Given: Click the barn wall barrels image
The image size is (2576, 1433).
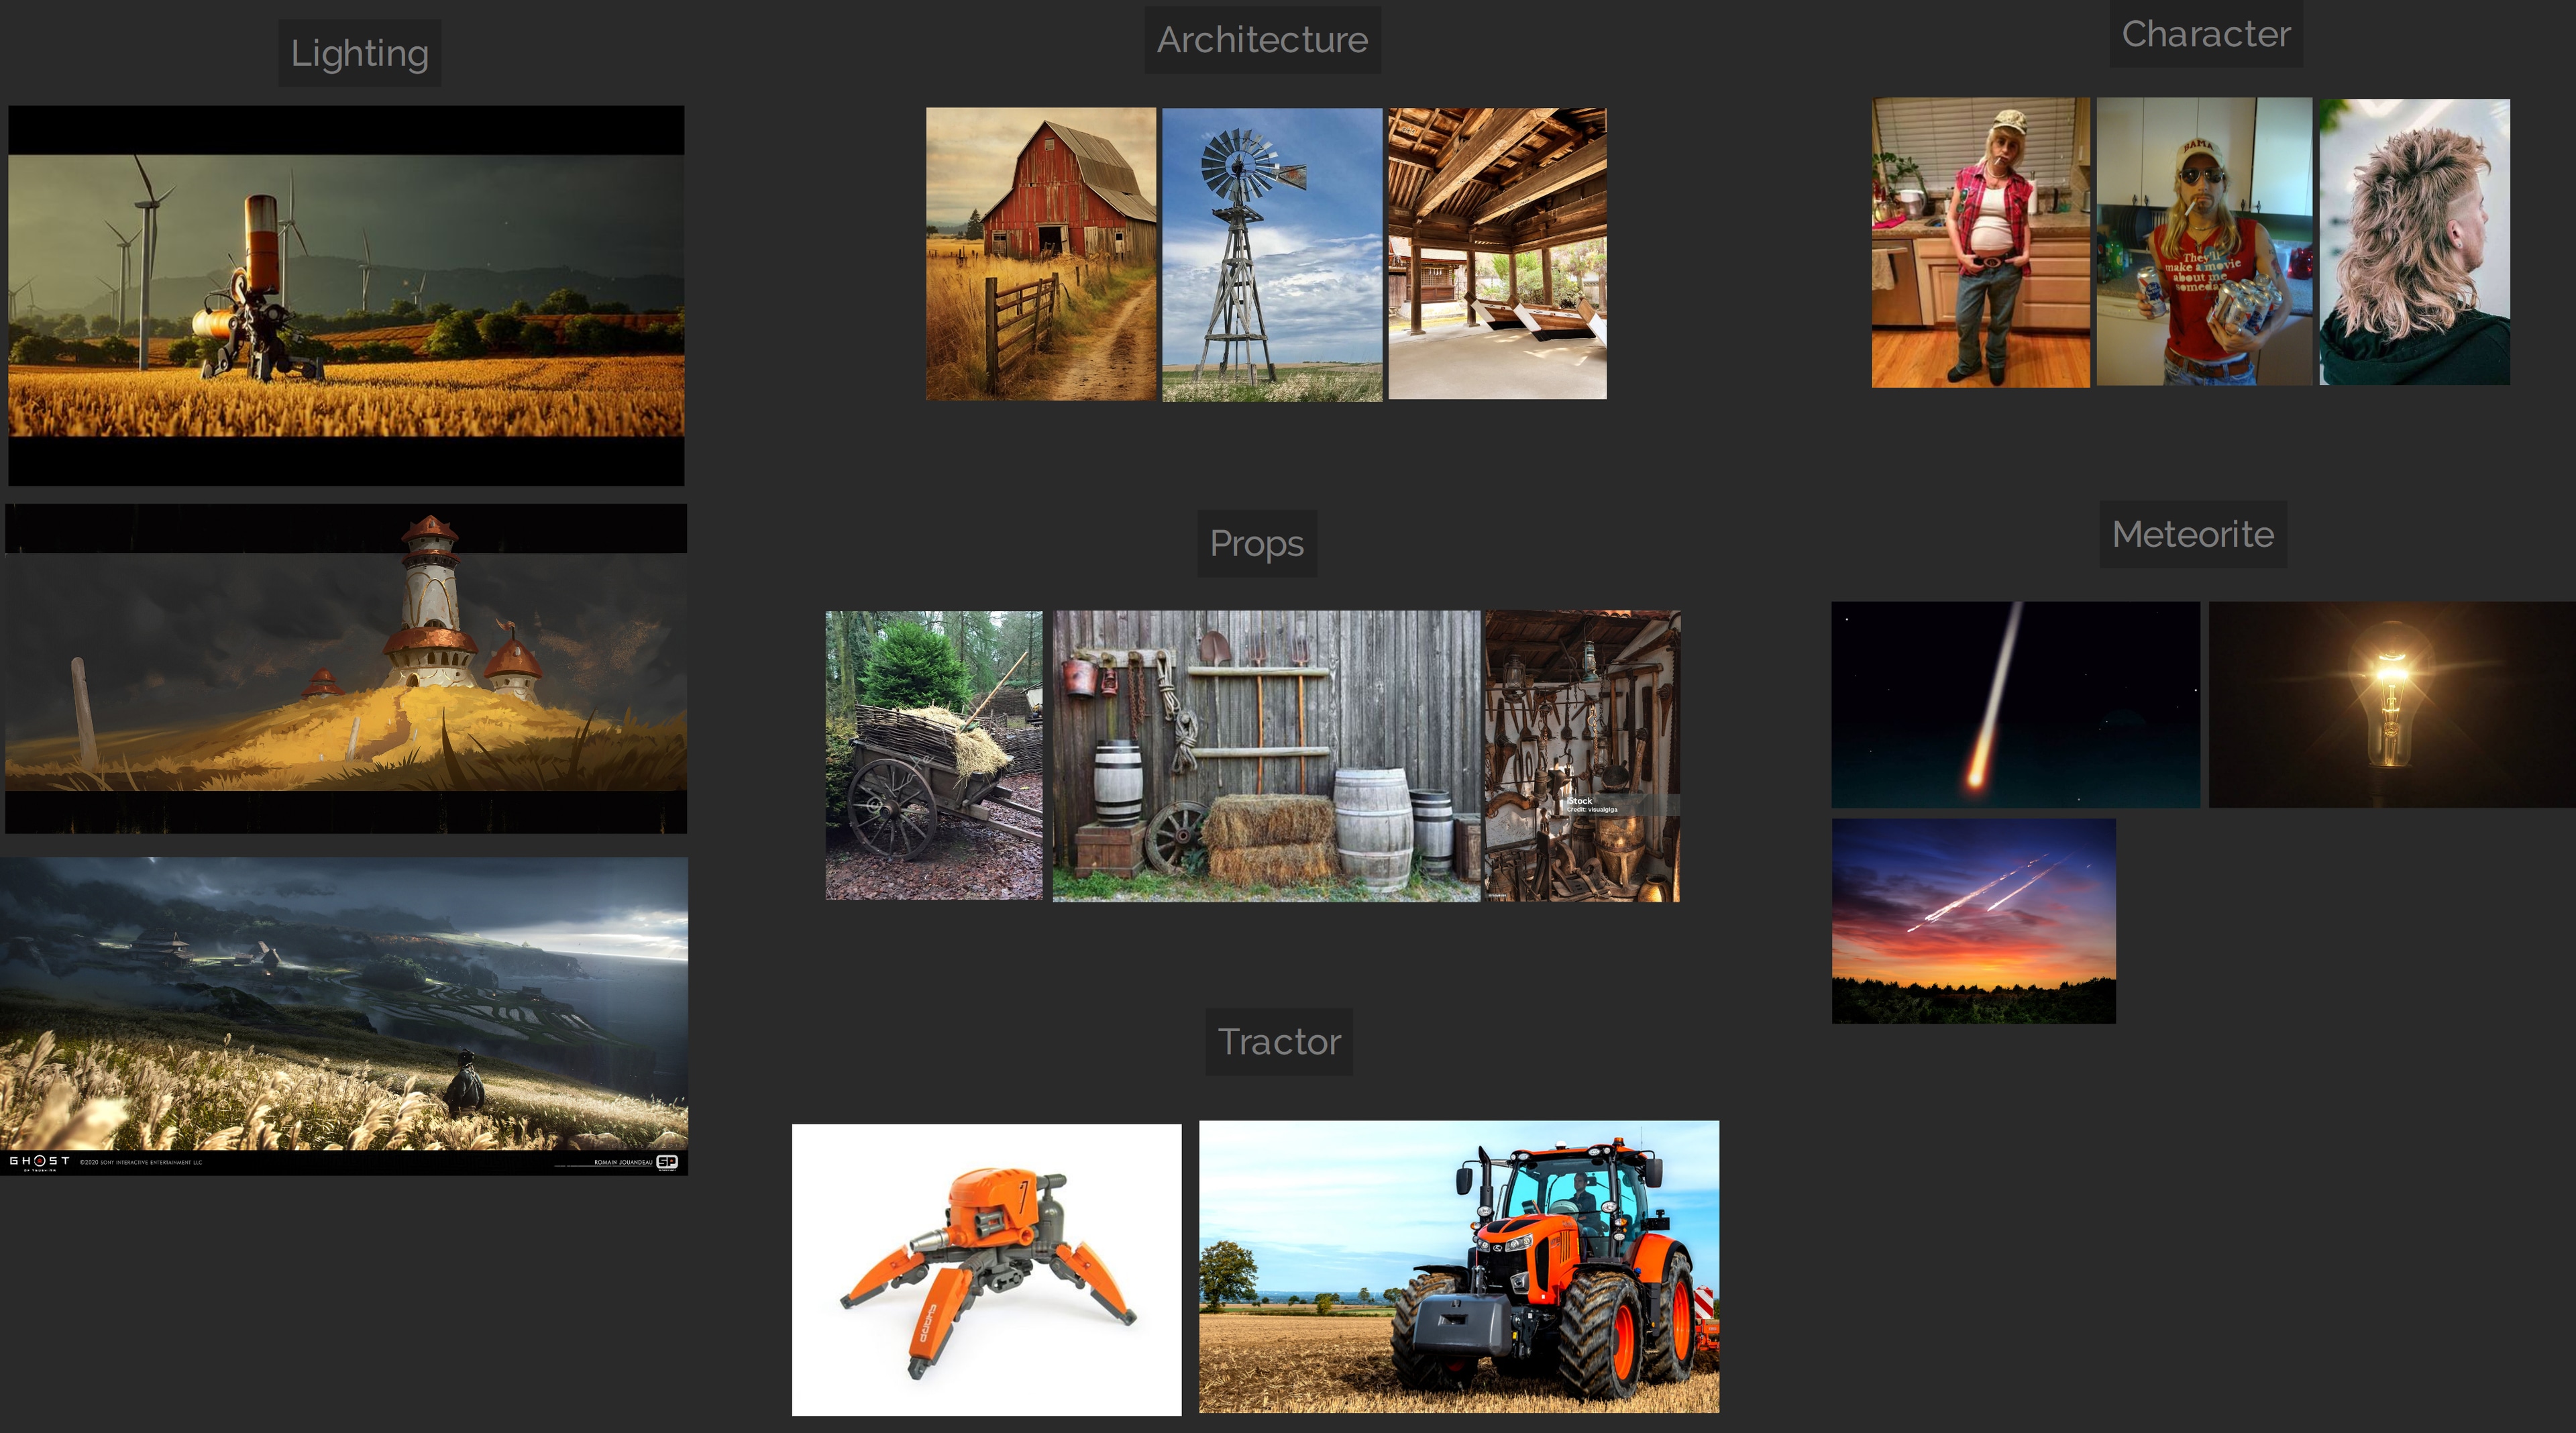Looking at the screenshot, I should point(1265,755).
